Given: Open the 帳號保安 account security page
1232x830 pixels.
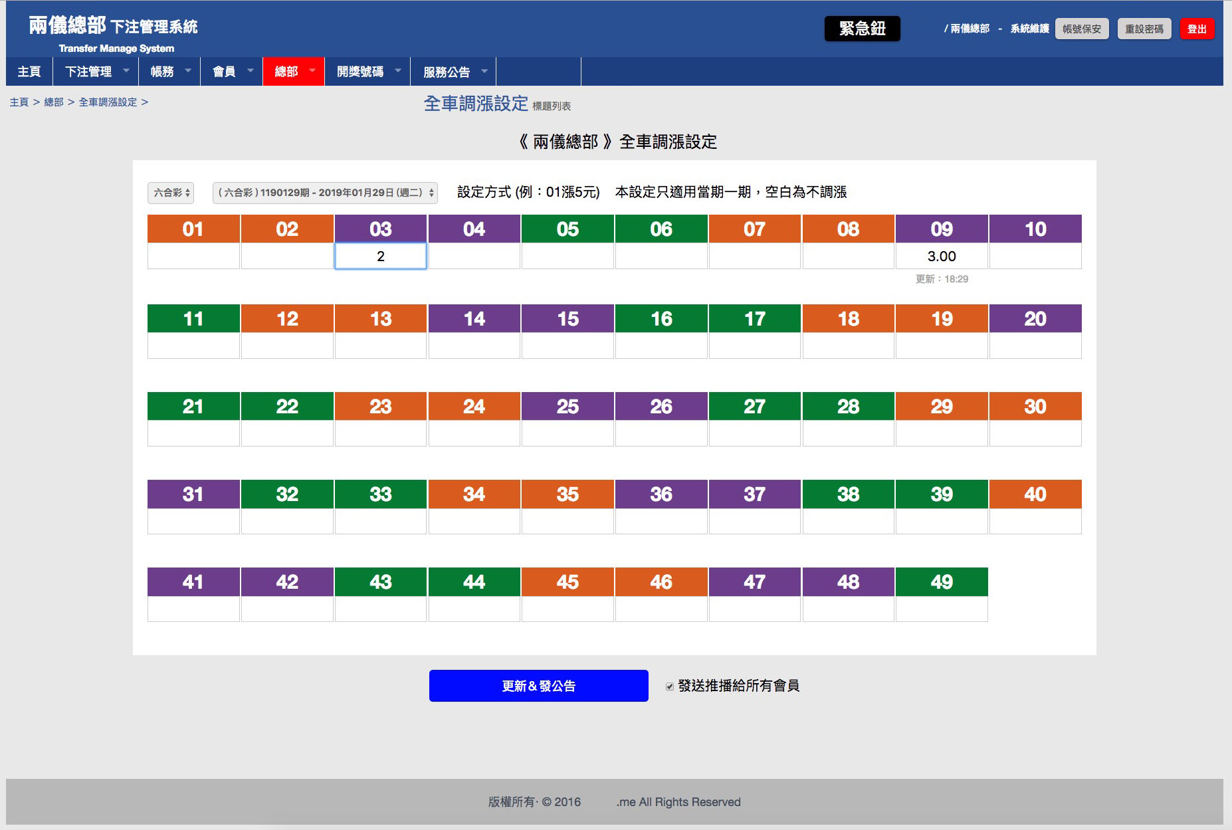Looking at the screenshot, I should (x=1081, y=29).
